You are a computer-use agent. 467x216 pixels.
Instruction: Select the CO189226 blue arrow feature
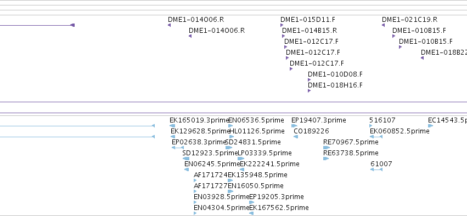coord(295,137)
